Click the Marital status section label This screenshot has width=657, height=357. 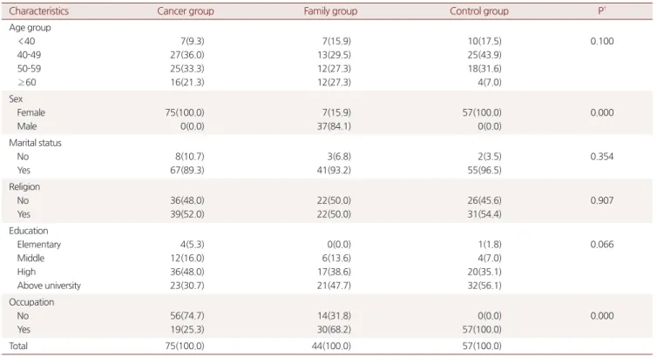pyautogui.click(x=35, y=143)
